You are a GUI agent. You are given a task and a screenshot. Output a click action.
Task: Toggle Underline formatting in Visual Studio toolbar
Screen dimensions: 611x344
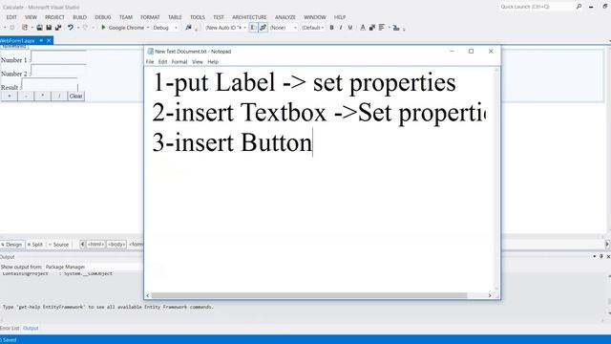click(x=350, y=28)
